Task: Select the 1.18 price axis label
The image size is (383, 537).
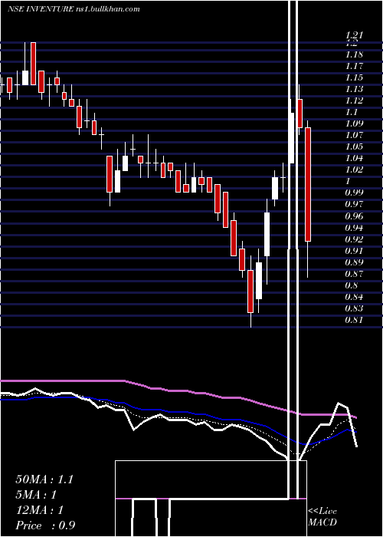Action: pyautogui.click(x=354, y=54)
